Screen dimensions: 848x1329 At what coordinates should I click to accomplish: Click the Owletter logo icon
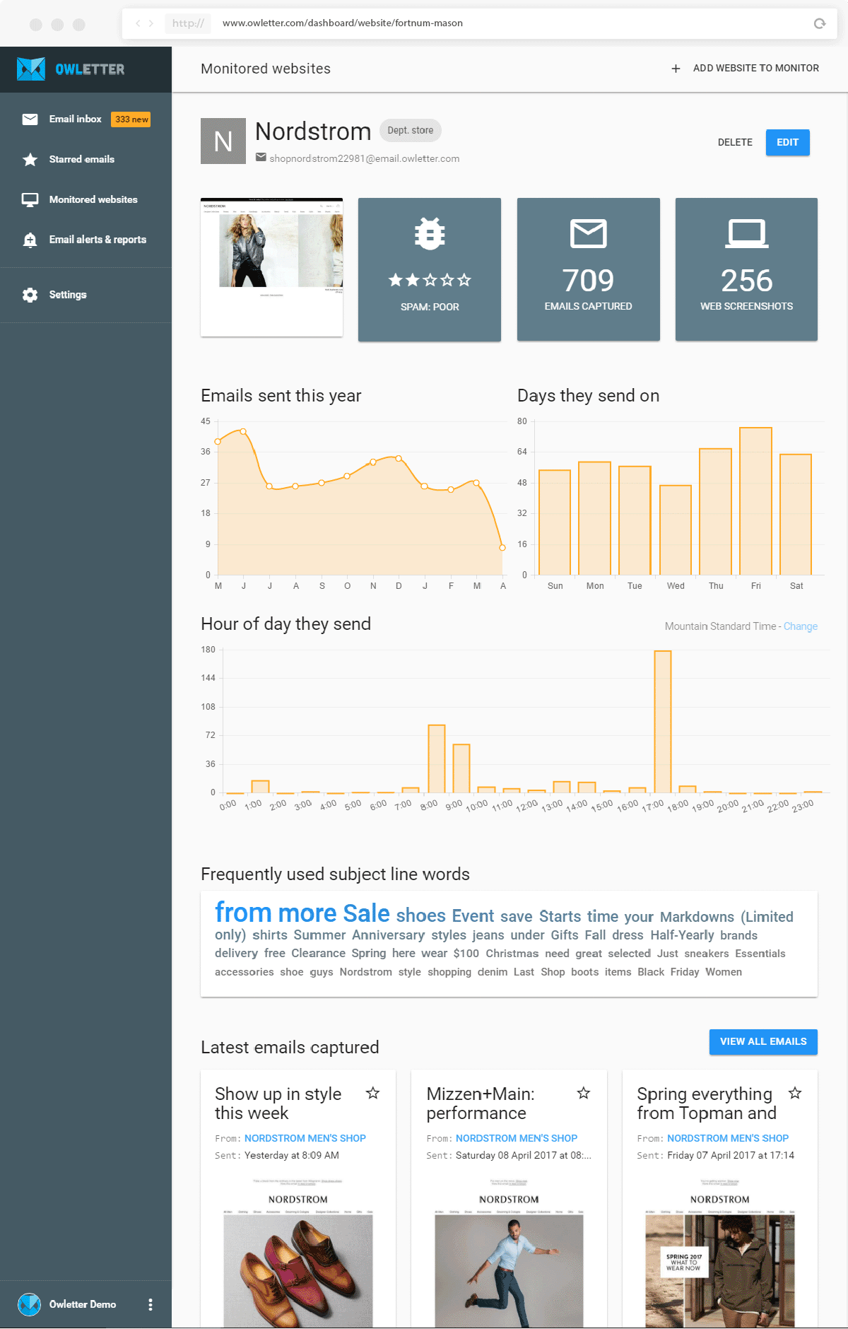coord(31,69)
